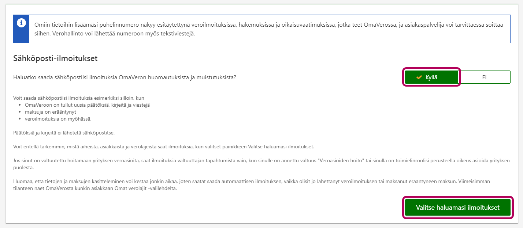Click the orange checkmark icon on Kyllä
Screen dimensions: 523x228
point(419,77)
